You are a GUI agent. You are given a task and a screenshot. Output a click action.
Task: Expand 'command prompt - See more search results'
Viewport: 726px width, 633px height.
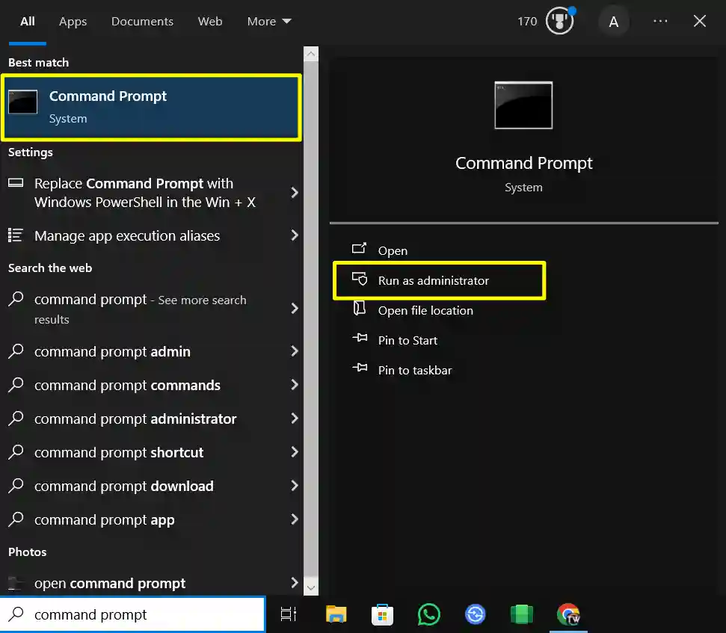[x=295, y=309]
